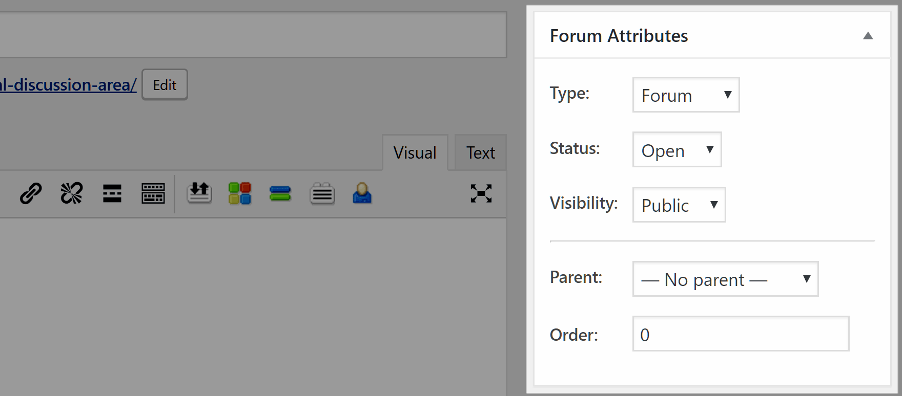Click the Order input field
This screenshot has height=396, width=902.
[x=741, y=334]
